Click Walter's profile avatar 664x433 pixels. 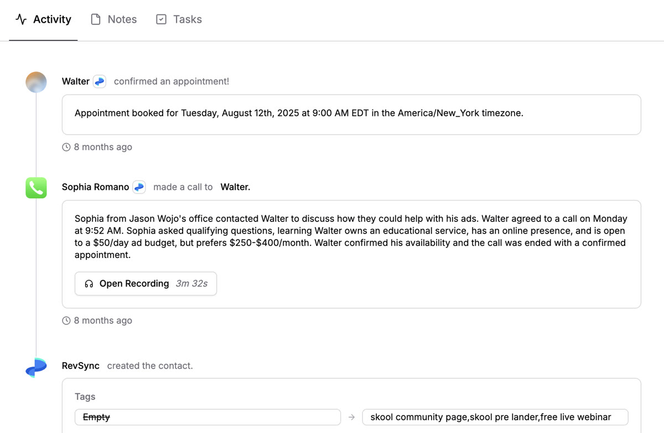click(x=35, y=81)
